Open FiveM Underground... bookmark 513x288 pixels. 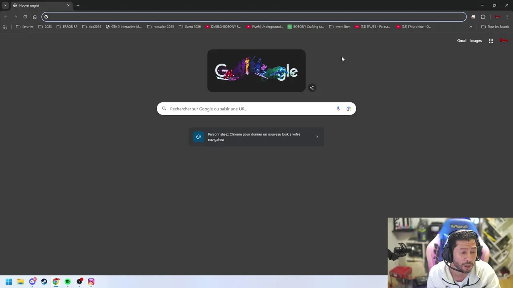[x=265, y=27]
